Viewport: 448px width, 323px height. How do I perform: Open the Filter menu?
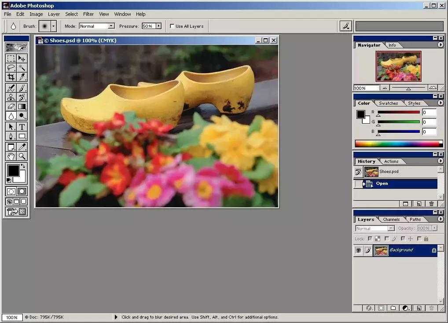[88, 14]
